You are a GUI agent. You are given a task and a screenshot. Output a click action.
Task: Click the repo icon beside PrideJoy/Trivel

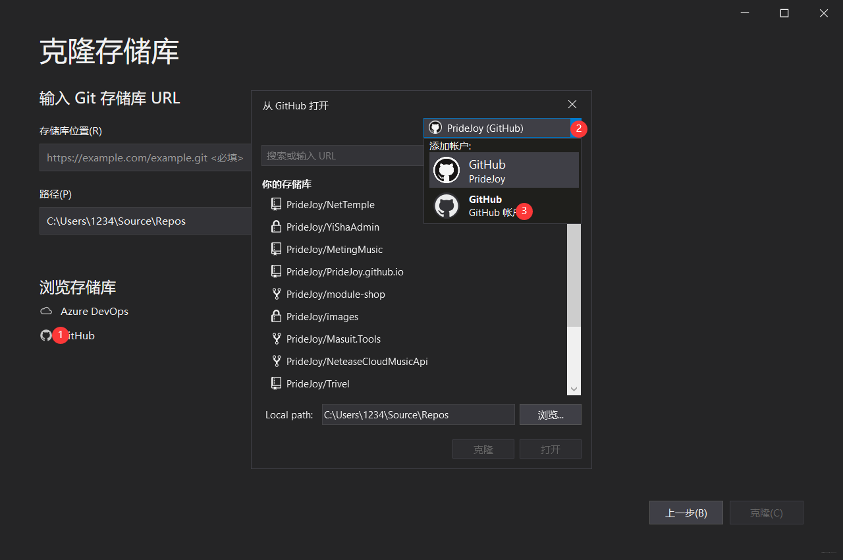[277, 383]
